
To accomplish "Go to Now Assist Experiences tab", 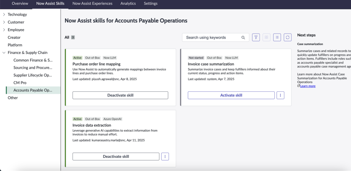I will click(x=92, y=4).
